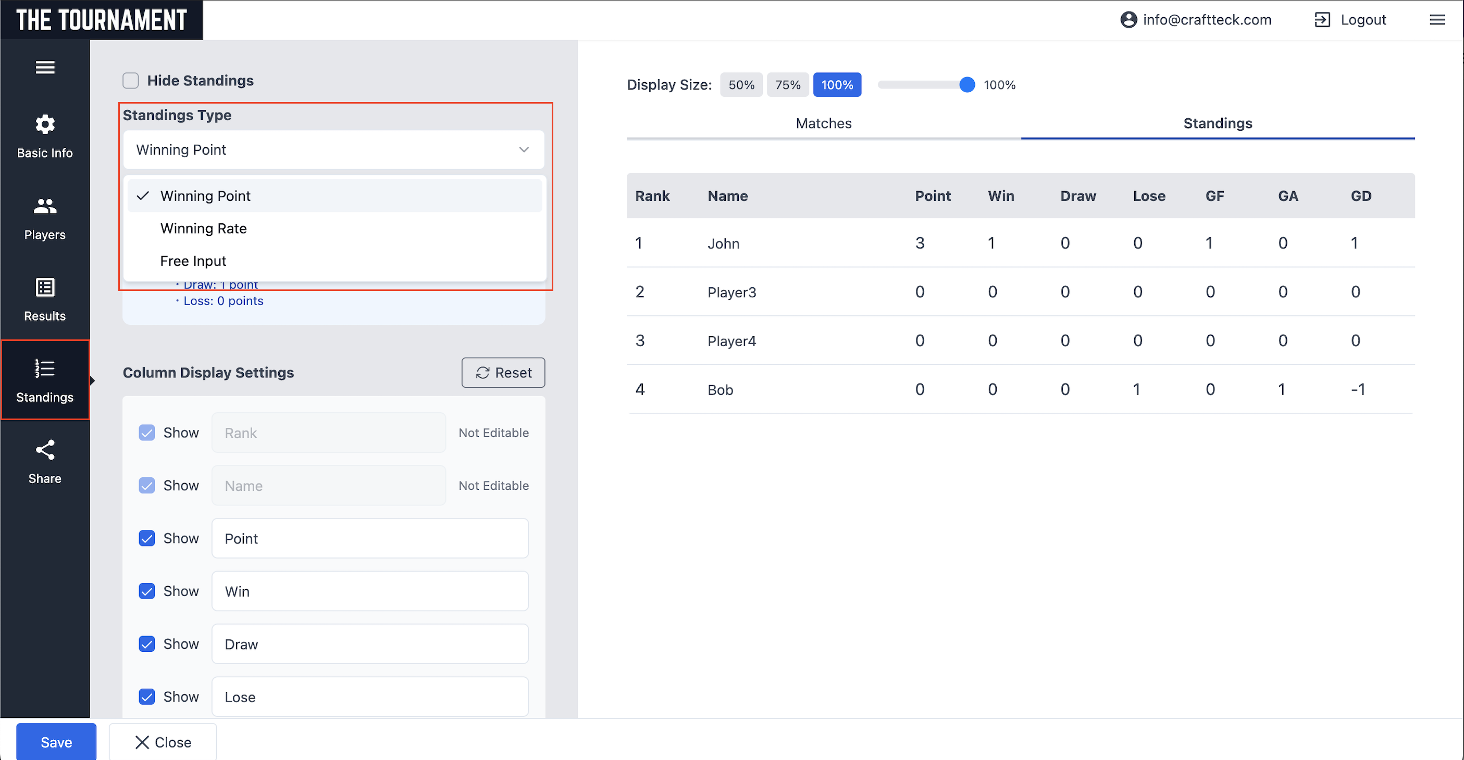The width and height of the screenshot is (1464, 760).
Task: Choose Free Input option
Action: pyautogui.click(x=193, y=261)
